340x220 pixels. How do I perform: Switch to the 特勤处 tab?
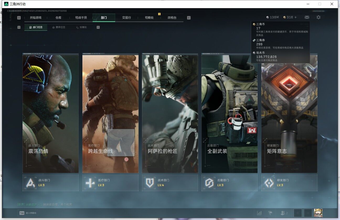pos(149,18)
